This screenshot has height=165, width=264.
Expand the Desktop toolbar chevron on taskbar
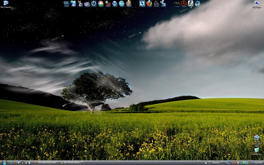[221, 162]
